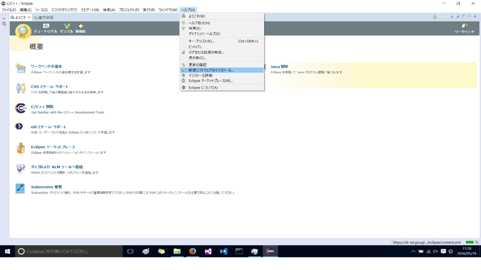Close the ようこそ tab

click(29, 17)
